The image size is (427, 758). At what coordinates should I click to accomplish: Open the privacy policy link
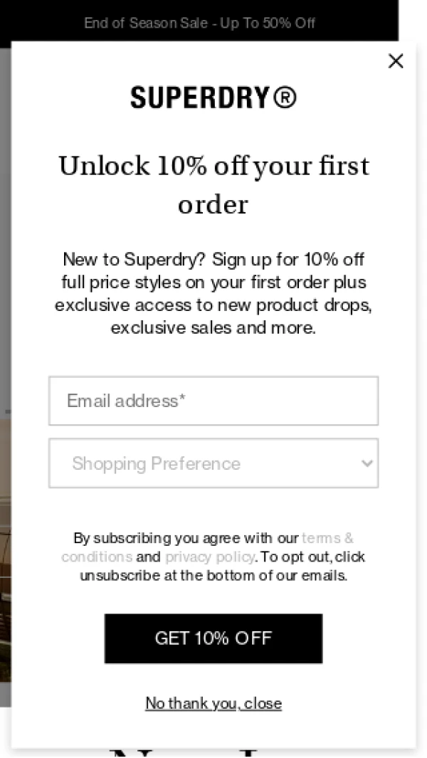tap(210, 557)
